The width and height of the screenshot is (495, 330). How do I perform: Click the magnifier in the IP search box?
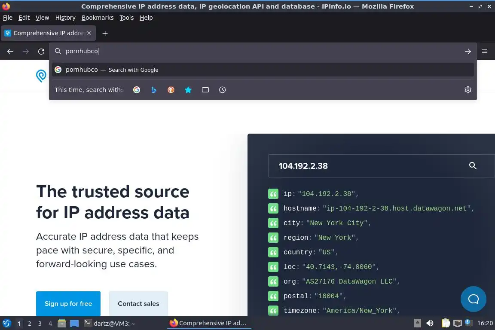tap(473, 165)
